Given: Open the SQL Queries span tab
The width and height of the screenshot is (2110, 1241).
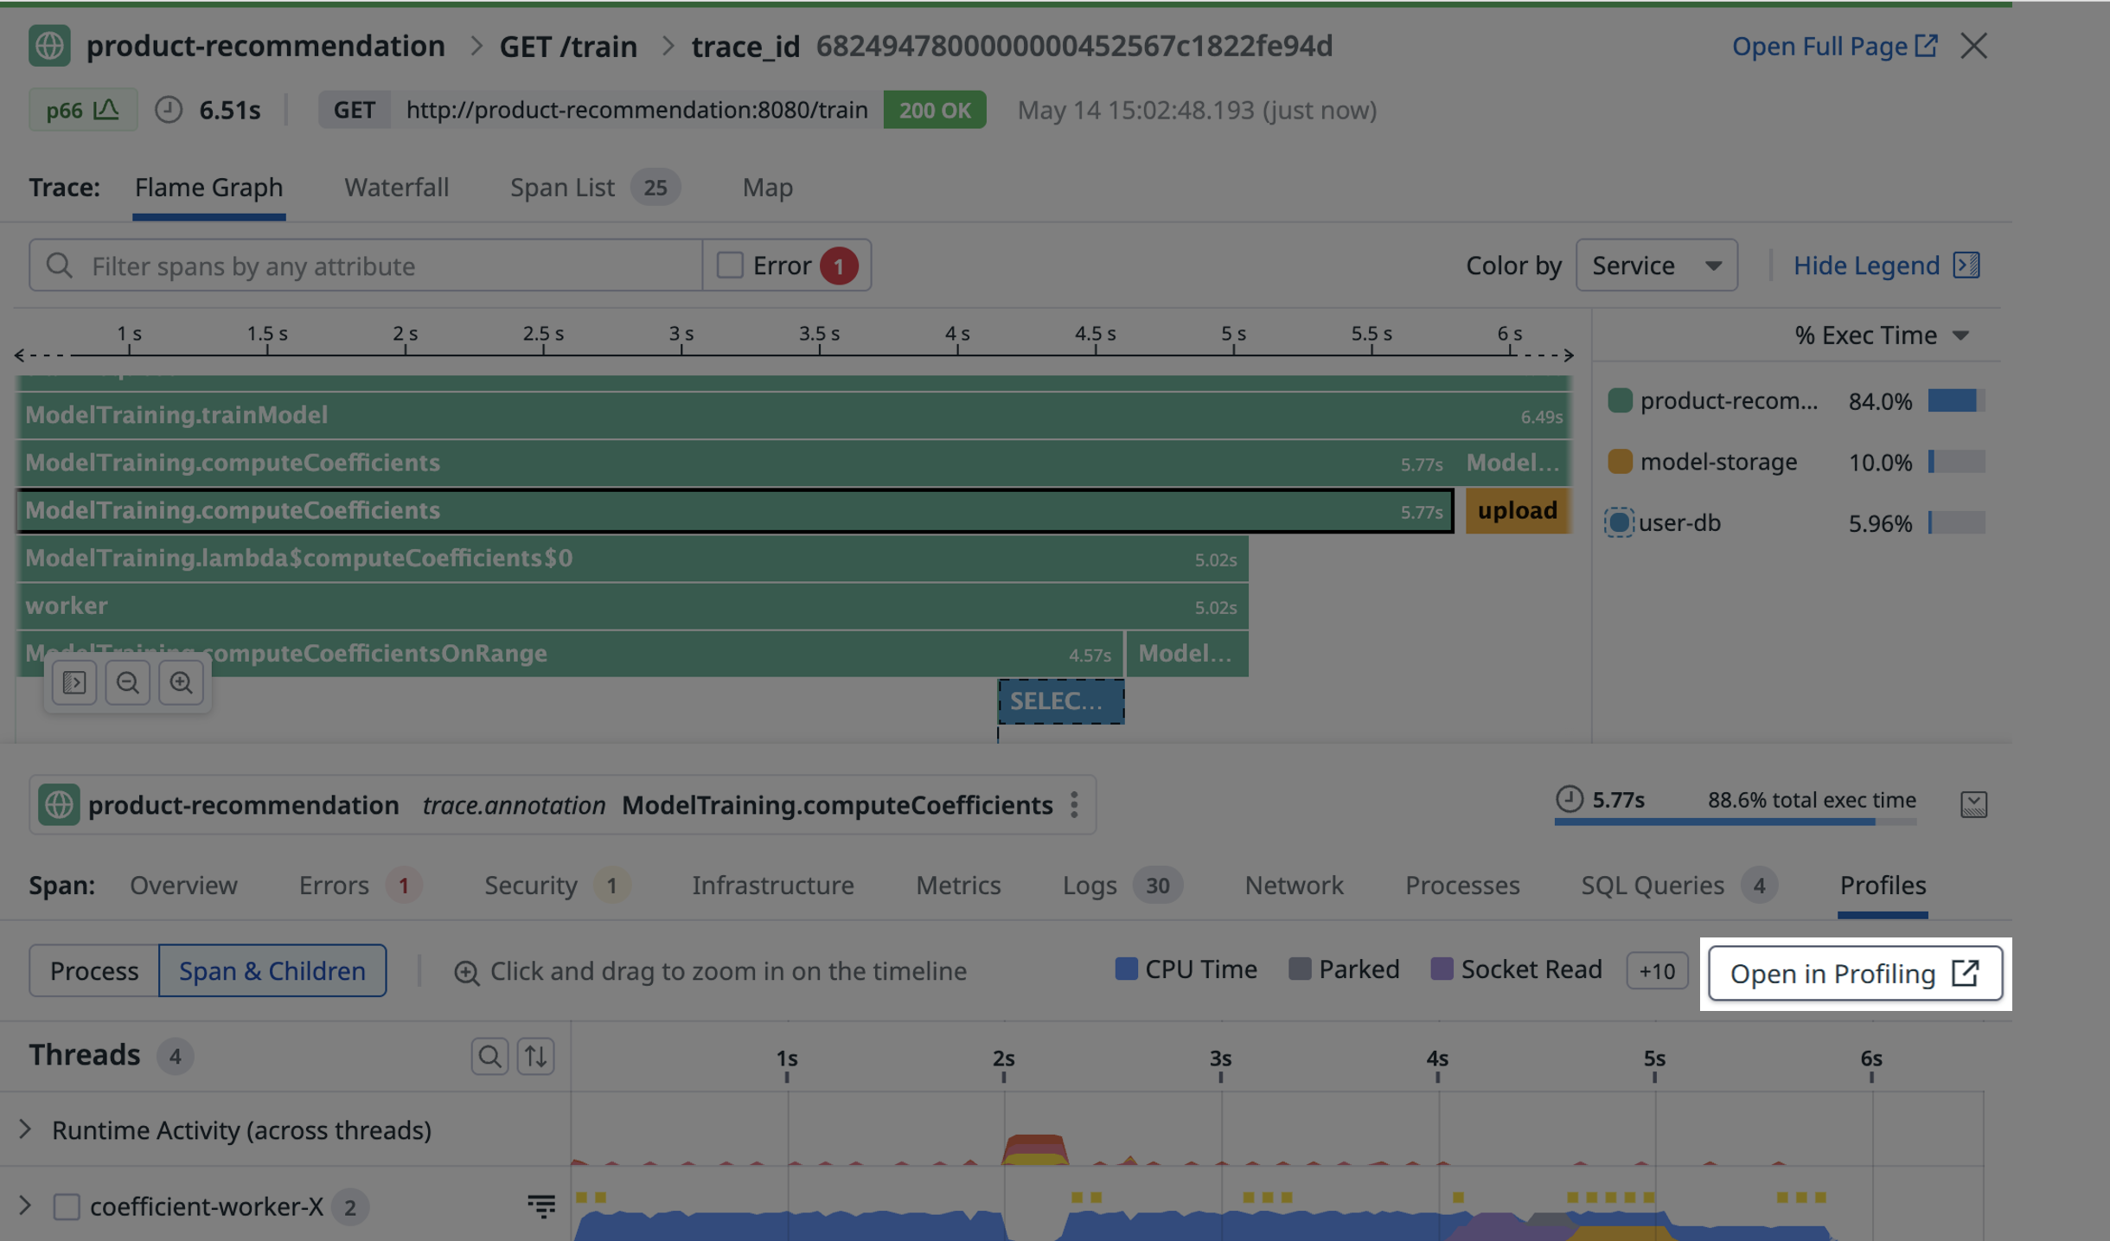Looking at the screenshot, I should 1652,886.
